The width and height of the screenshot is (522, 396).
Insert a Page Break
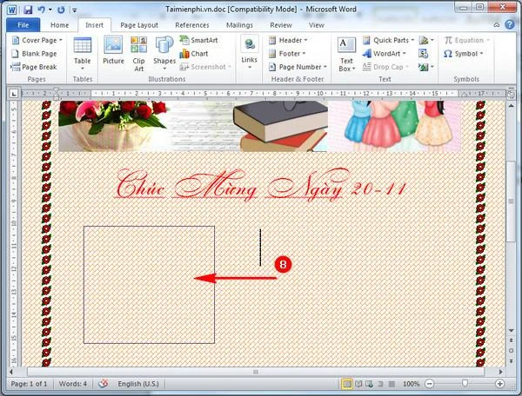coord(34,67)
